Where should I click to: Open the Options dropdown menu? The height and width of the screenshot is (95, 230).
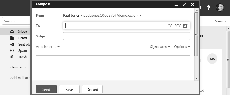pyautogui.click(x=182, y=47)
